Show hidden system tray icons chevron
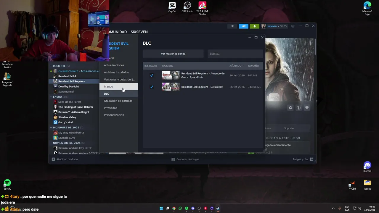 click(333, 208)
